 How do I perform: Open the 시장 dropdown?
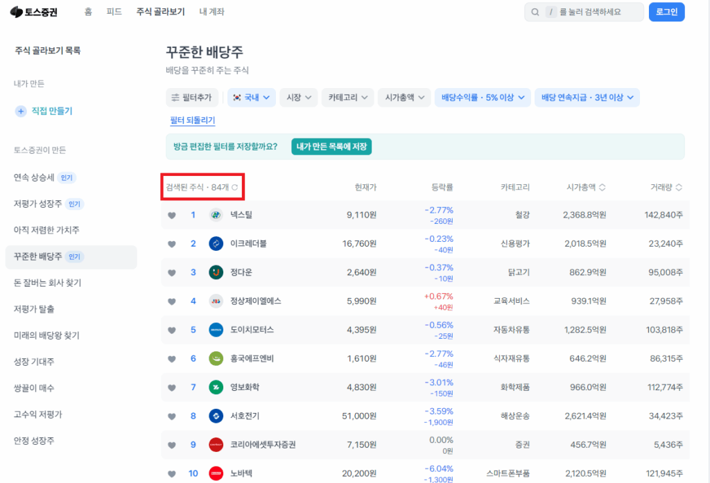(298, 98)
